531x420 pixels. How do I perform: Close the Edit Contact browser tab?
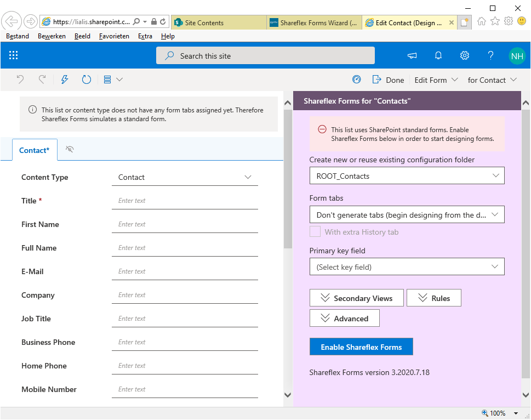(452, 22)
